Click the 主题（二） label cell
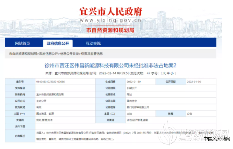Screen dimensions: 233x149 [x=110, y=114]
